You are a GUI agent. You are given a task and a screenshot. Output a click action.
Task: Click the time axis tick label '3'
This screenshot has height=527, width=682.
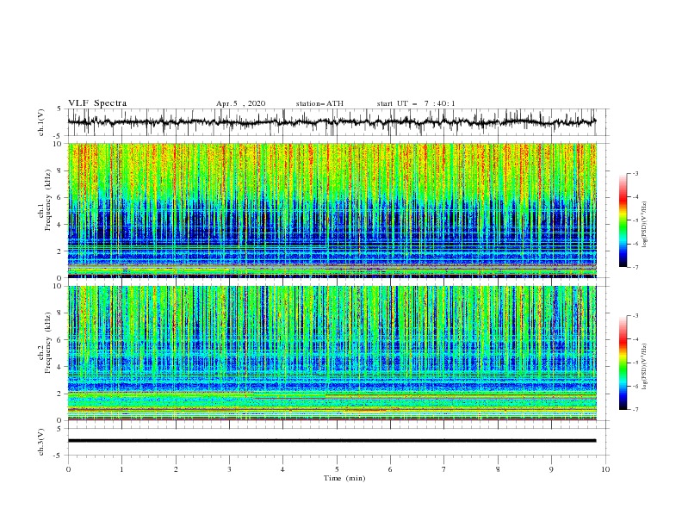(229, 469)
